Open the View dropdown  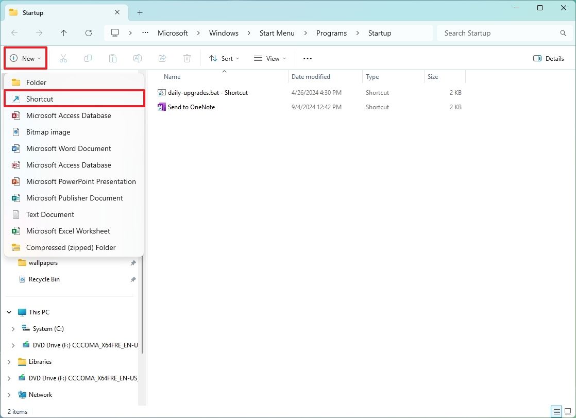coord(269,58)
